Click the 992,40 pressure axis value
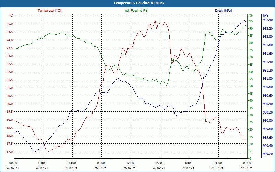Image resolution: width=275 pixels, height=172 pixels. point(268,20)
